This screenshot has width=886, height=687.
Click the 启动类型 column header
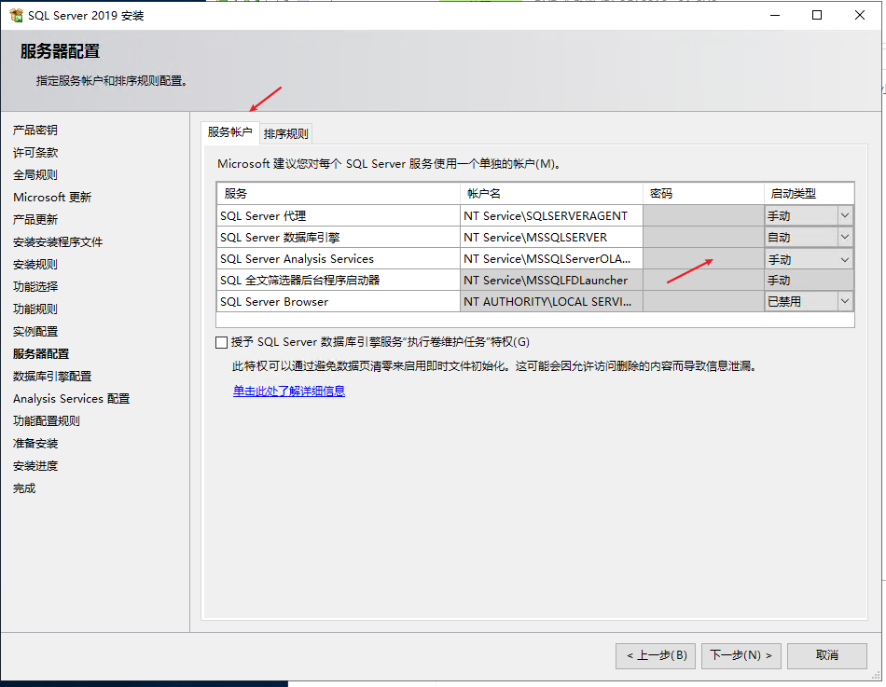[810, 194]
